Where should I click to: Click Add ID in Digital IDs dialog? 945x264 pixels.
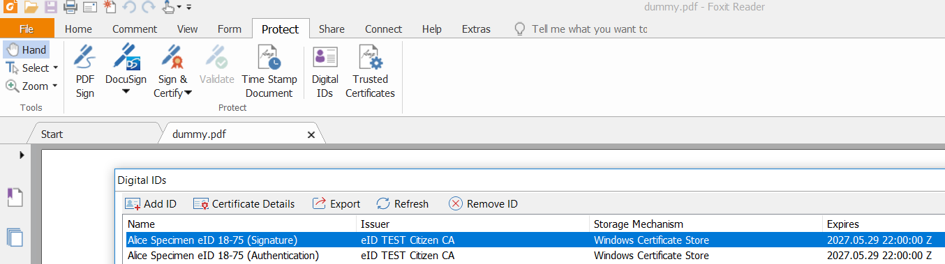[151, 203]
